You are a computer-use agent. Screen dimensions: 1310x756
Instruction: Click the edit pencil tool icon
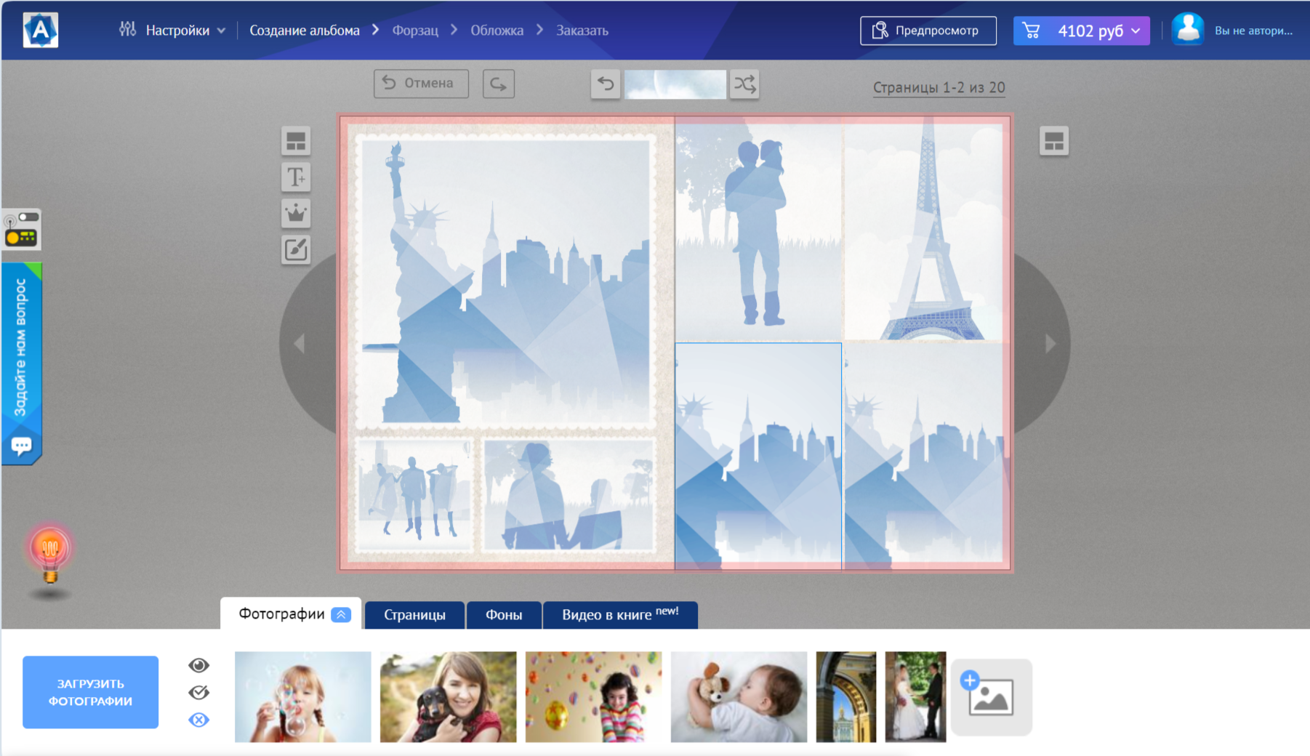coord(296,250)
